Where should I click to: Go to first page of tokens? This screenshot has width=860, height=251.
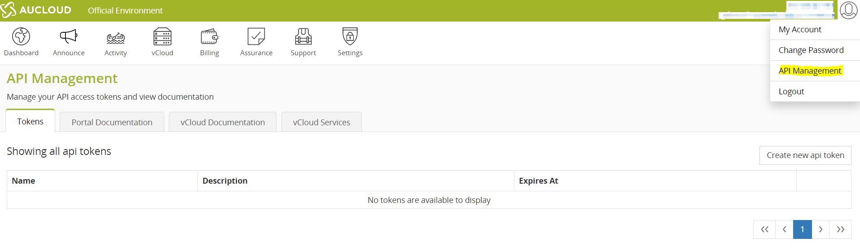coord(764,229)
